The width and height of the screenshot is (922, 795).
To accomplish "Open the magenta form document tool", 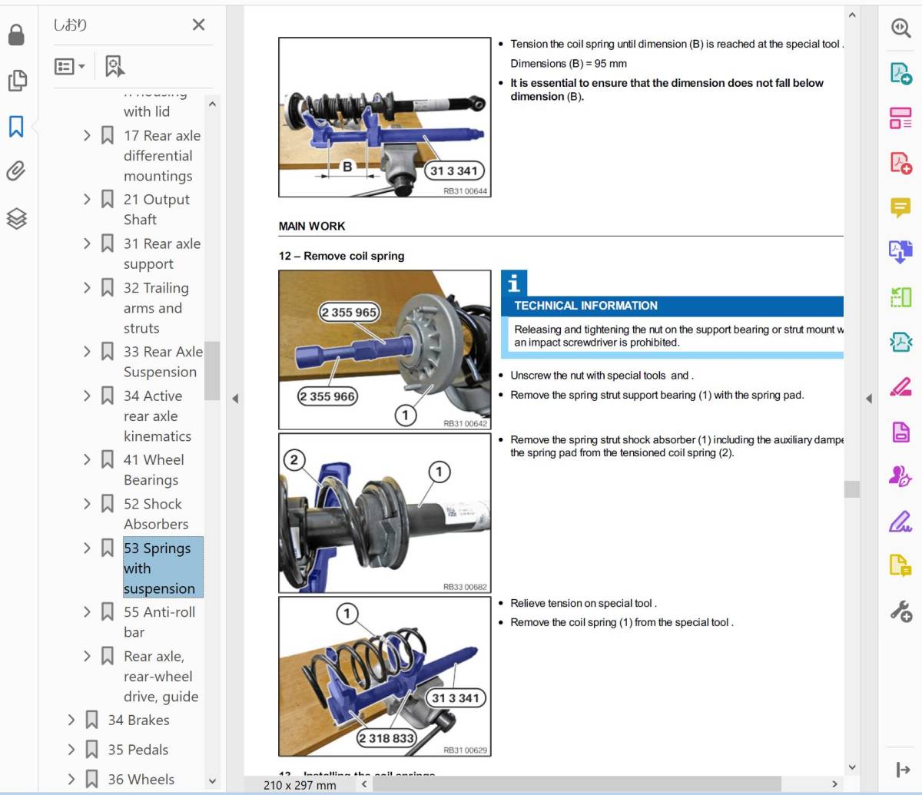I will point(900,431).
